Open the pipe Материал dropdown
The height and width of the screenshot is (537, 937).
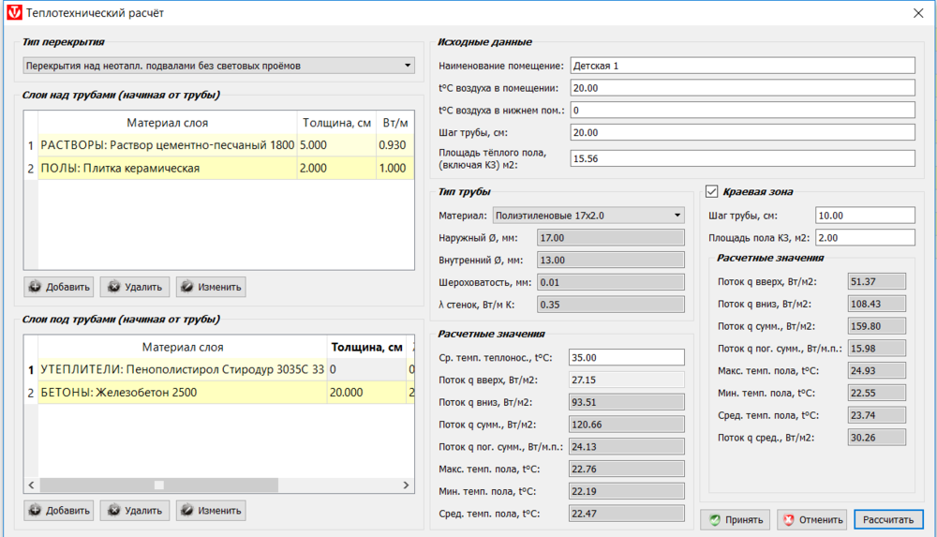point(589,216)
